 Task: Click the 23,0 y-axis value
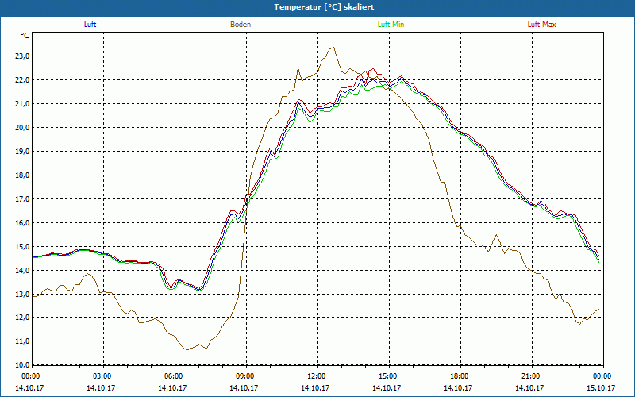tap(22, 56)
